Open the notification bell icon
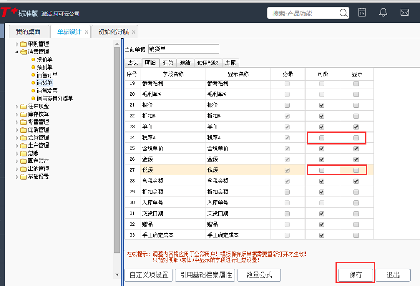The image size is (420, 286). click(383, 12)
